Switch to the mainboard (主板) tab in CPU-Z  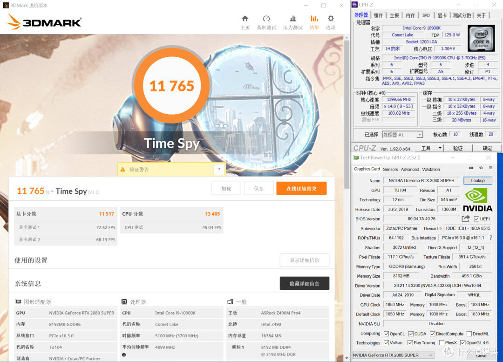(x=394, y=15)
